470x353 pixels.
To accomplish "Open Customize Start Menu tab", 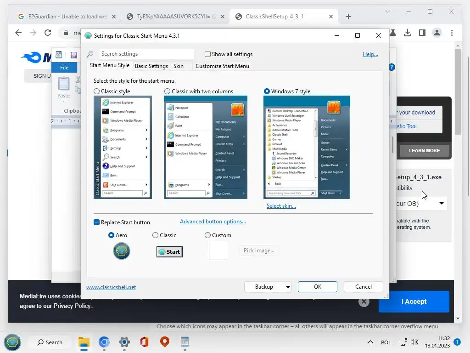I will coord(222,66).
